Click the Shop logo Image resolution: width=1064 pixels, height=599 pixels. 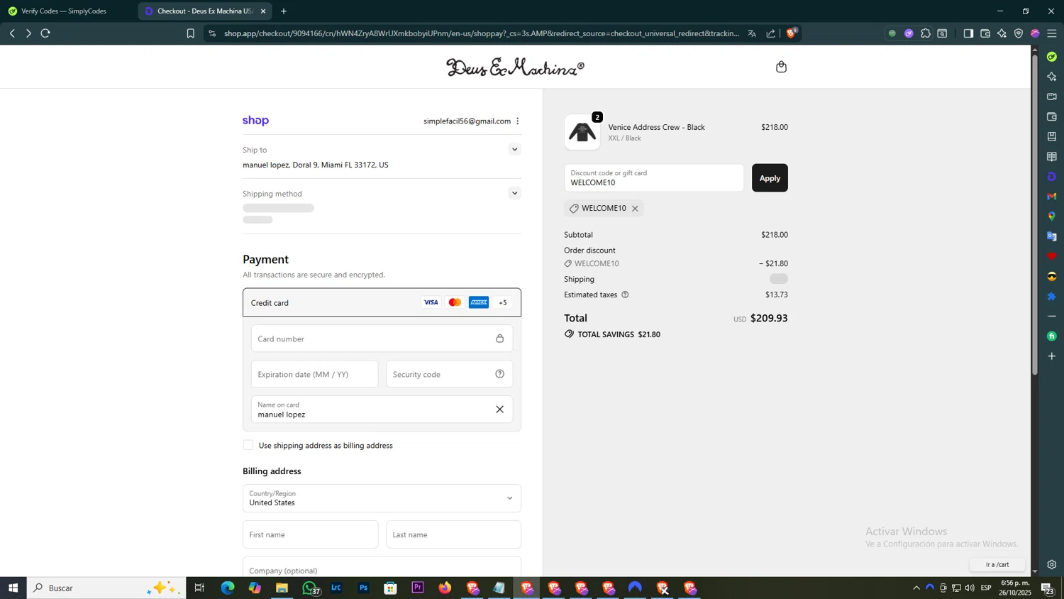coord(255,121)
